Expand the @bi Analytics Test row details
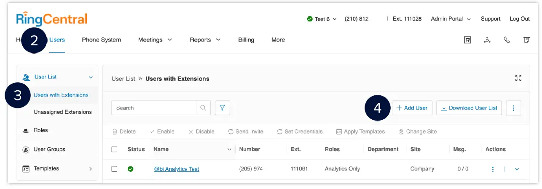 click(517, 169)
